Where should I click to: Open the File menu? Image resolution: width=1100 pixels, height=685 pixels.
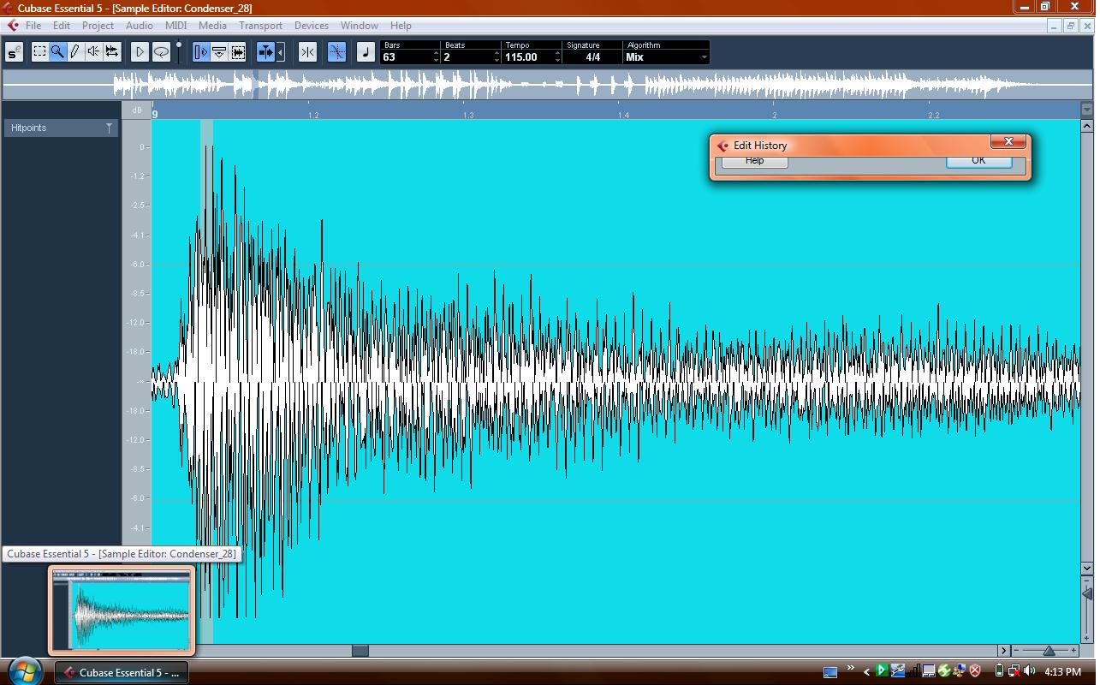pyautogui.click(x=33, y=26)
